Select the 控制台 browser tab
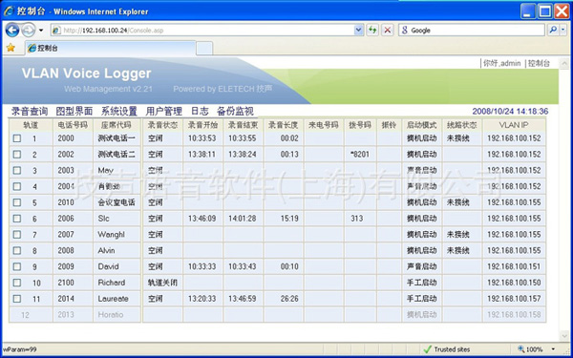Image resolution: width=573 pixels, height=358 pixels. (x=111, y=48)
